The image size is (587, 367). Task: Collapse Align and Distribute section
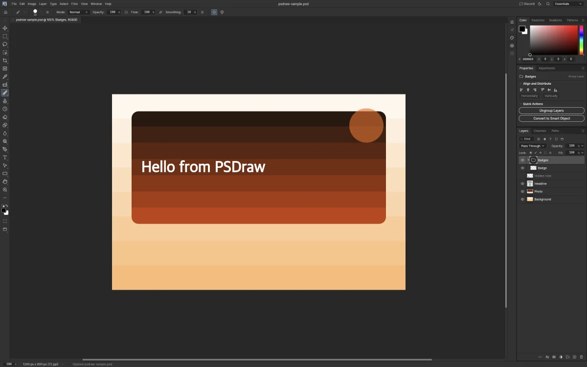pos(520,84)
